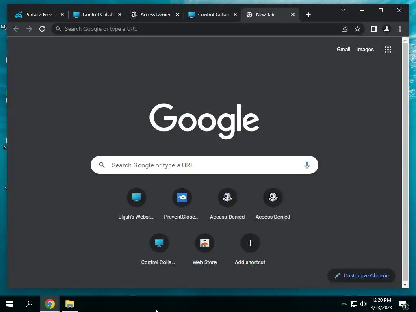This screenshot has height=312, width=416.
Task: Share this page icon in address bar
Action: [x=344, y=29]
